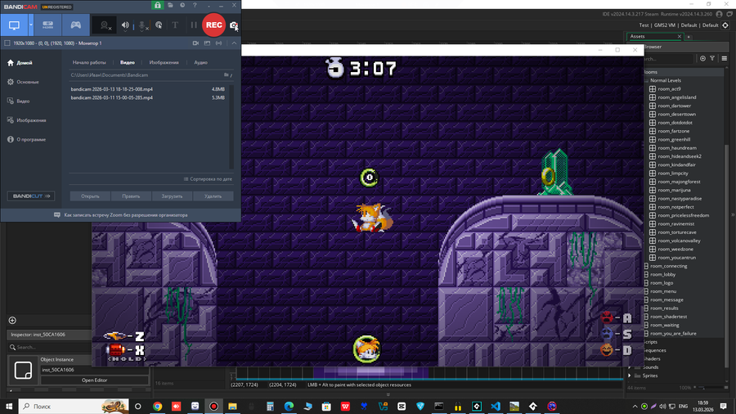The width and height of the screenshot is (736, 414).
Task: Select room_you_are_failure in asset browser
Action: 673,334
